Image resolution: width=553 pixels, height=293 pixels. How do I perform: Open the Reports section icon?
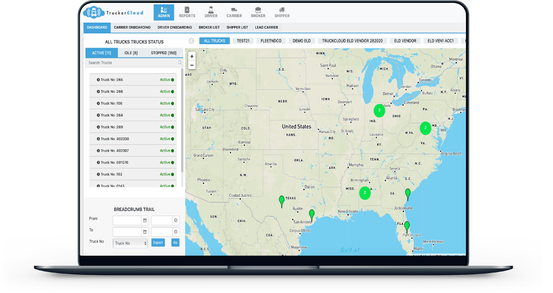pos(187,12)
